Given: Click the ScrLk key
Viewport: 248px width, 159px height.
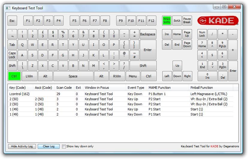Looking at the screenshot, I should tap(177, 21).
